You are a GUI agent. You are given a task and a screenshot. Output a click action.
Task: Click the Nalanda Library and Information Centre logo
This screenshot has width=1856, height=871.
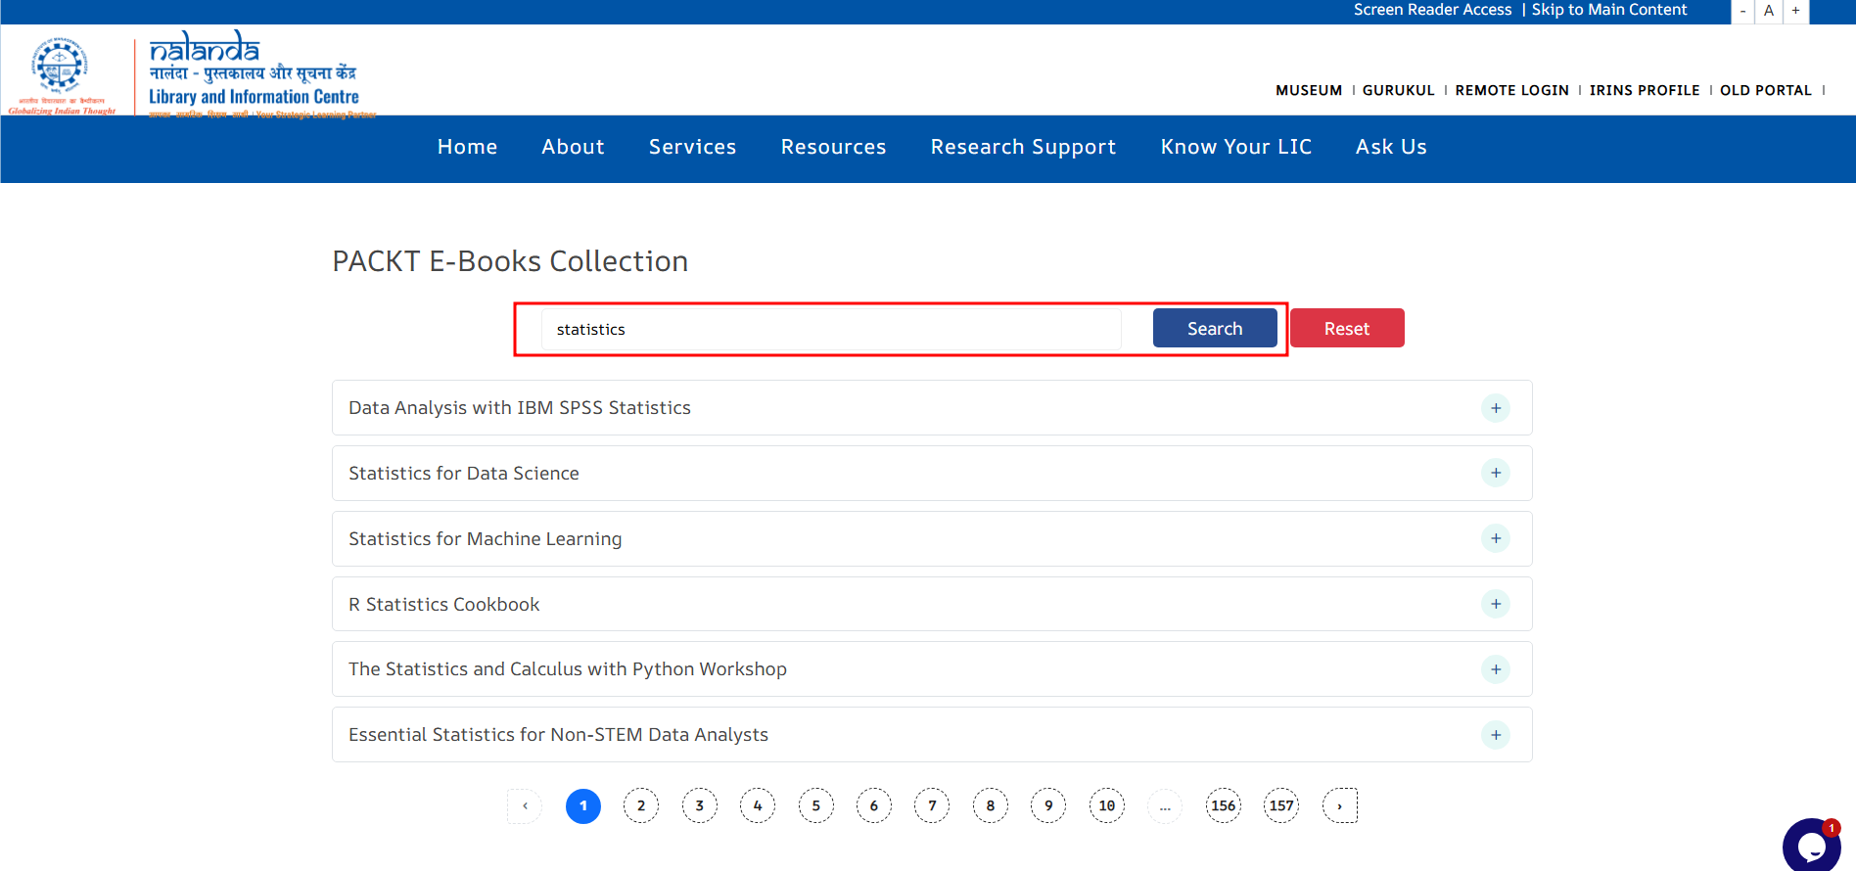coord(254,74)
